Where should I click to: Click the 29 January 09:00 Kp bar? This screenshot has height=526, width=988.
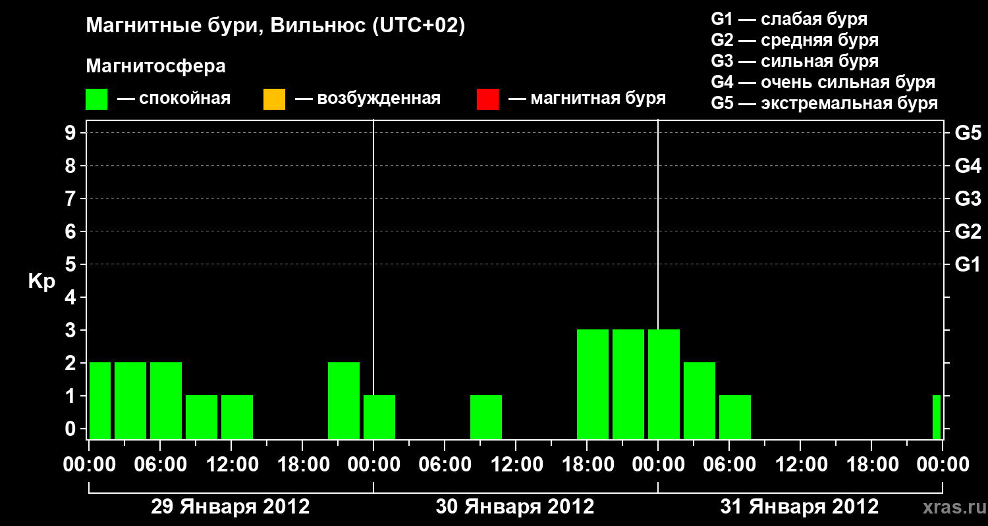click(202, 417)
